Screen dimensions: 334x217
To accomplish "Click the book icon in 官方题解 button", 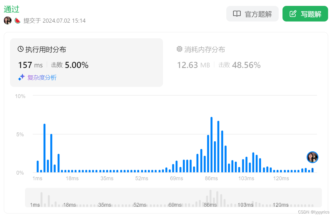I will click(237, 14).
